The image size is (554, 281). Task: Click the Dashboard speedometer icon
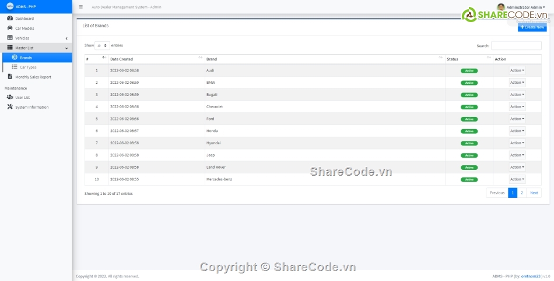10,19
